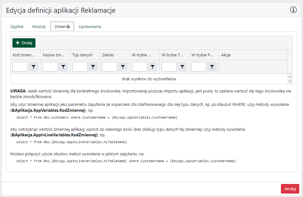The width and height of the screenshot is (303, 197).
Task: Click scroll down arrow in the grid
Action: (x=290, y=81)
